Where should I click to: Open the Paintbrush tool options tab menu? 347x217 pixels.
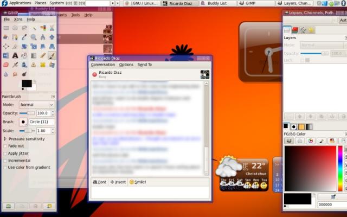pos(53,97)
